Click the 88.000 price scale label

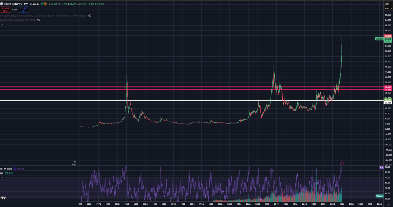pyautogui.click(x=388, y=15)
